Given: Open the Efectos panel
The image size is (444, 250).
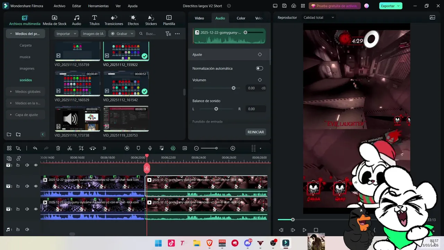Looking at the screenshot, I should point(133,20).
